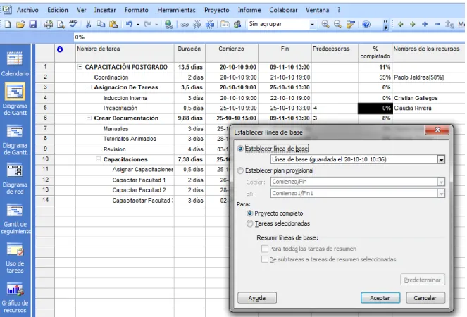Click the Zoom in magnifier icon
467x317 pixels.
point(325,25)
